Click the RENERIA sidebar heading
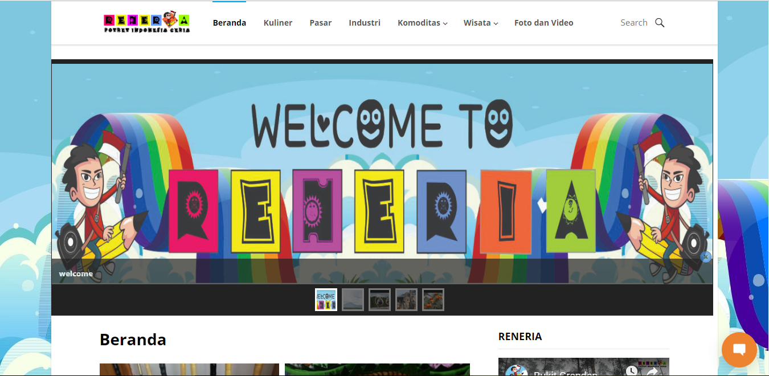This screenshot has width=769, height=376. [x=520, y=337]
